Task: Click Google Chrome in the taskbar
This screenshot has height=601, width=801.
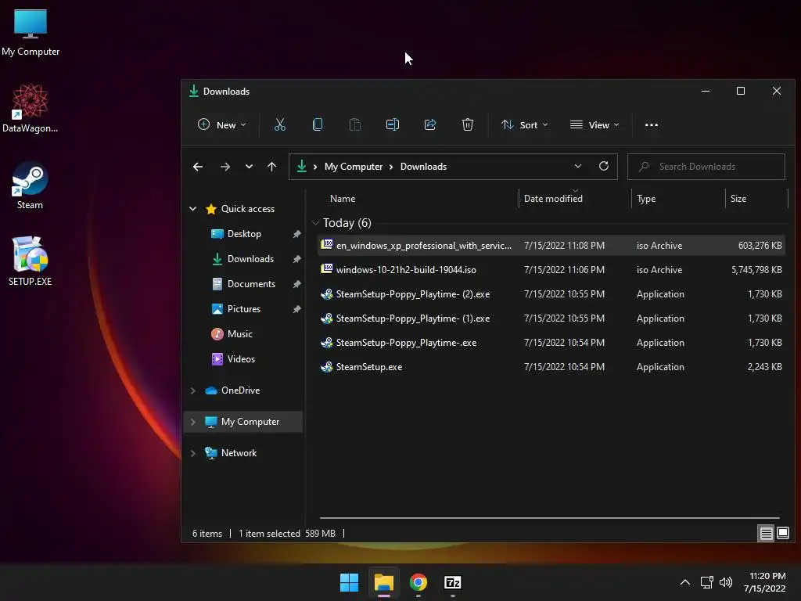Action: click(x=418, y=582)
